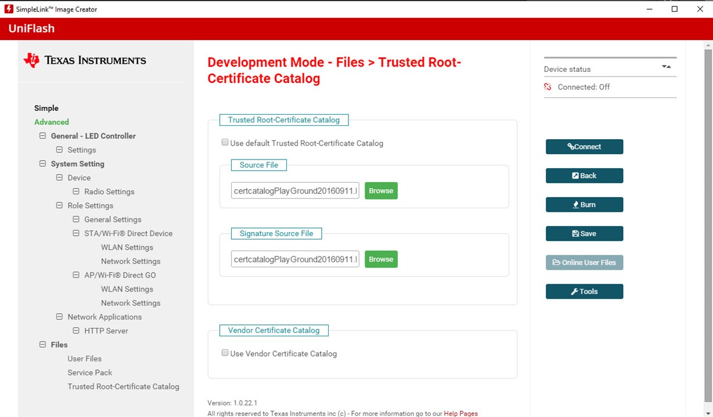The image size is (713, 417).
Task: Minimize the Image Creator window
Action: pyautogui.click(x=648, y=9)
